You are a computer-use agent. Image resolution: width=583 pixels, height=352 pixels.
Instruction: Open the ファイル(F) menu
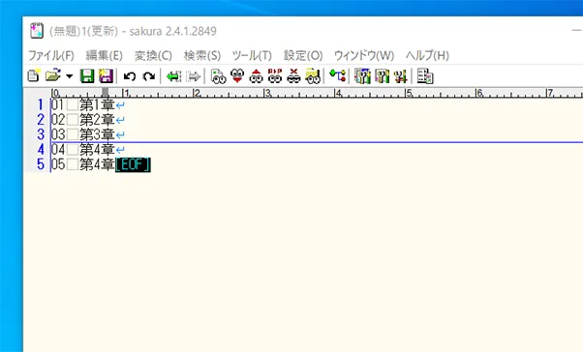(51, 56)
